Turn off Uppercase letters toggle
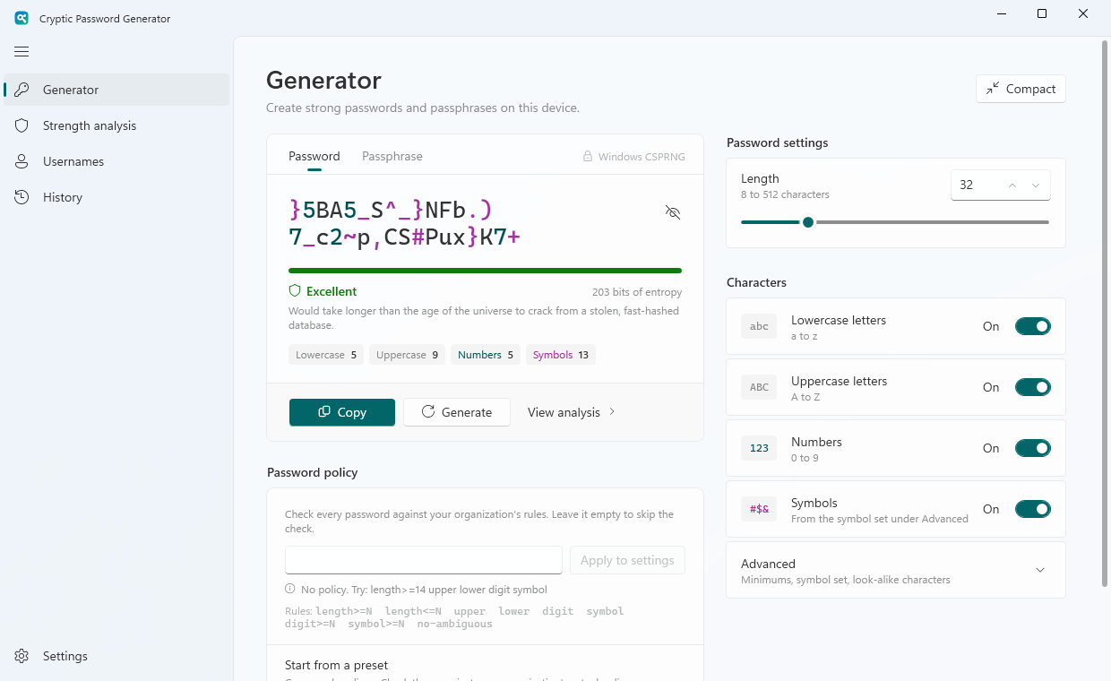Viewport: 1111px width, 681px height. tap(1033, 387)
